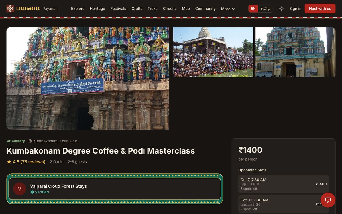342x214 pixels.
Task: Click the Upcoming Slots heading
Action: tap(253, 170)
